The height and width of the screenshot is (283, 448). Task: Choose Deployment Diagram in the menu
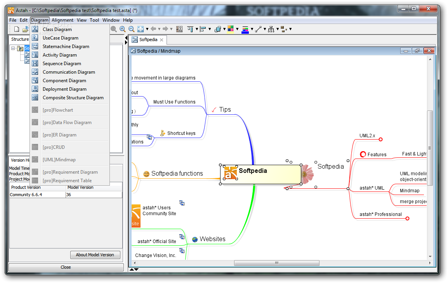point(70,89)
